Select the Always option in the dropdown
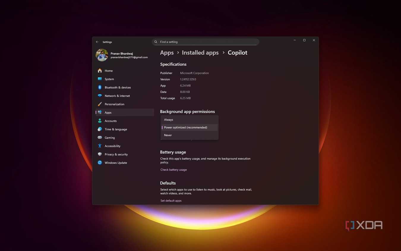 (190, 120)
